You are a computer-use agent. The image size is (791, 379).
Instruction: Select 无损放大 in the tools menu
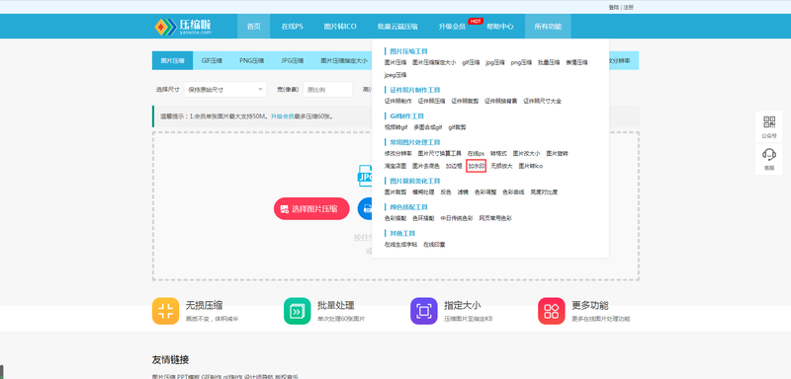[501, 166]
